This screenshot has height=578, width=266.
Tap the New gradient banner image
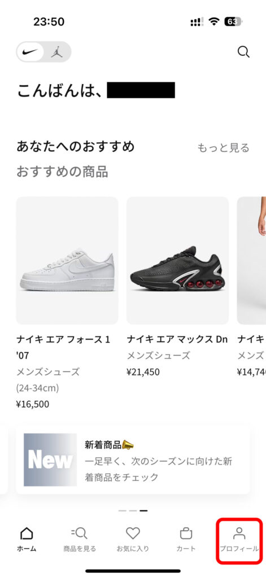click(x=50, y=459)
